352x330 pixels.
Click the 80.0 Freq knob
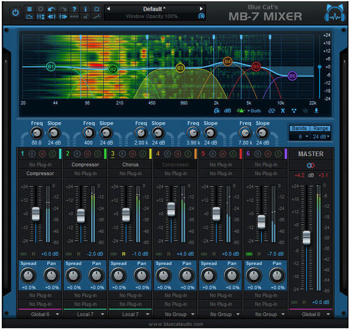[x=37, y=134]
